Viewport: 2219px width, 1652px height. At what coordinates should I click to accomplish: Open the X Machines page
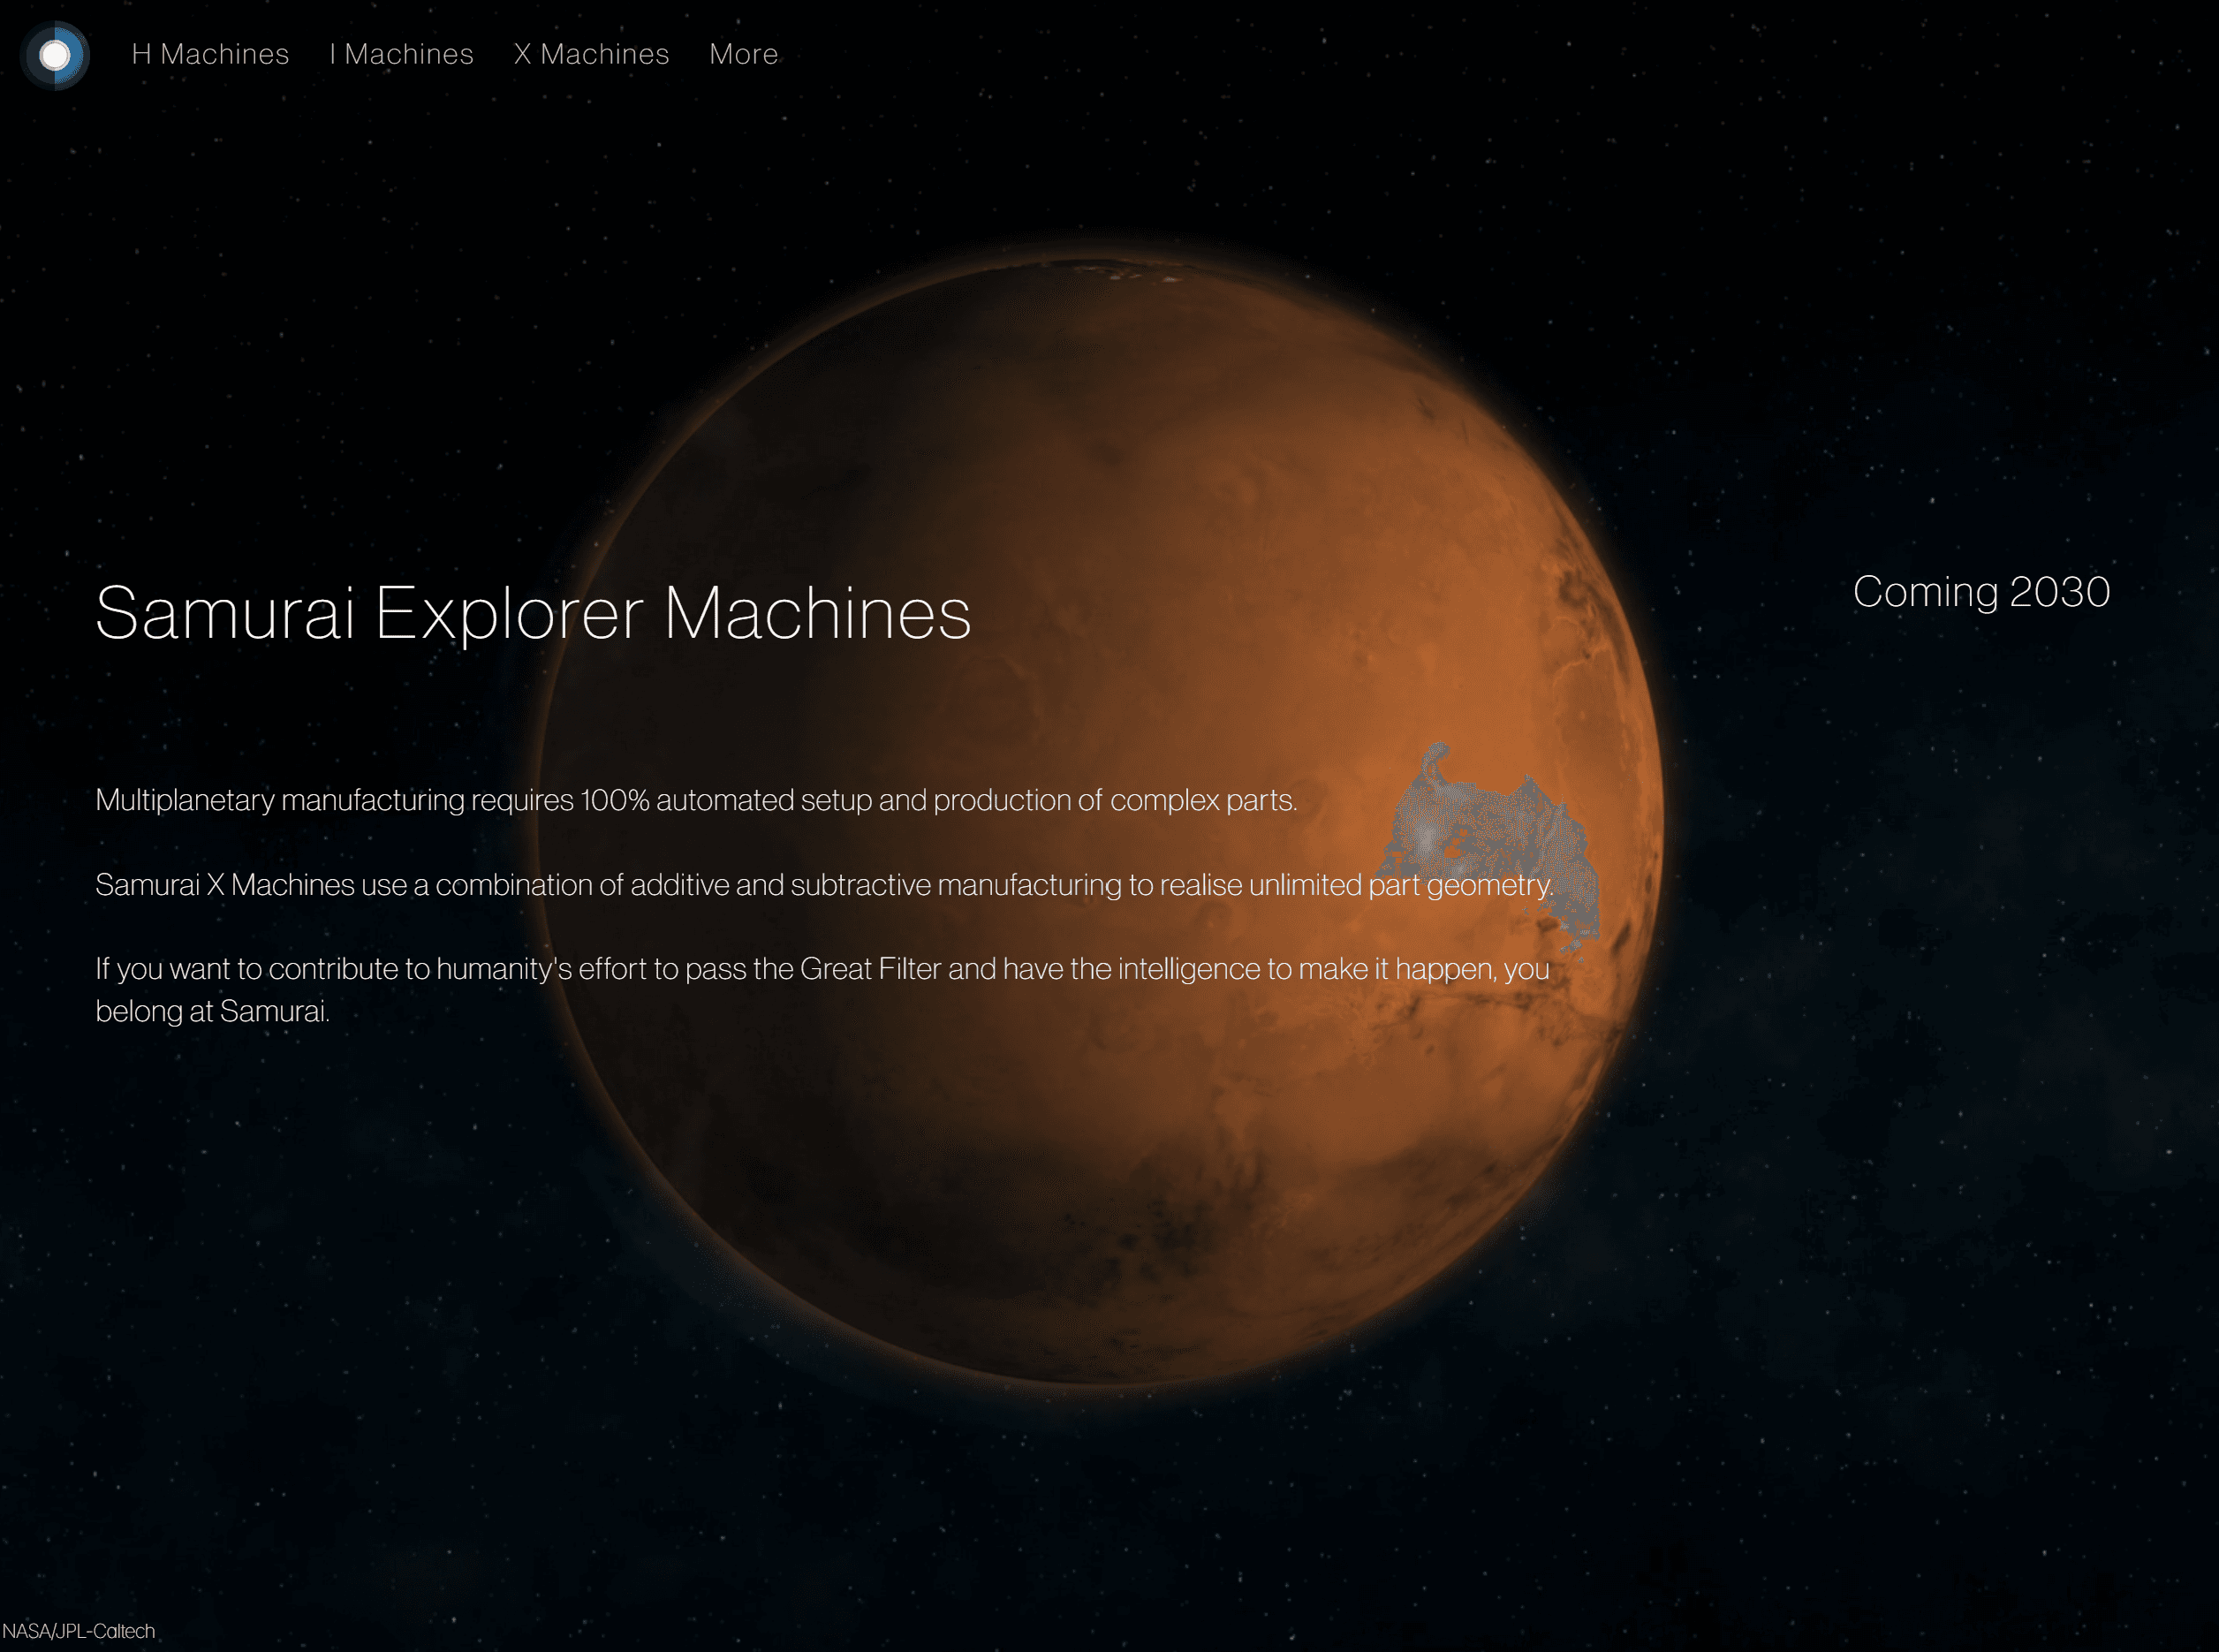[592, 54]
